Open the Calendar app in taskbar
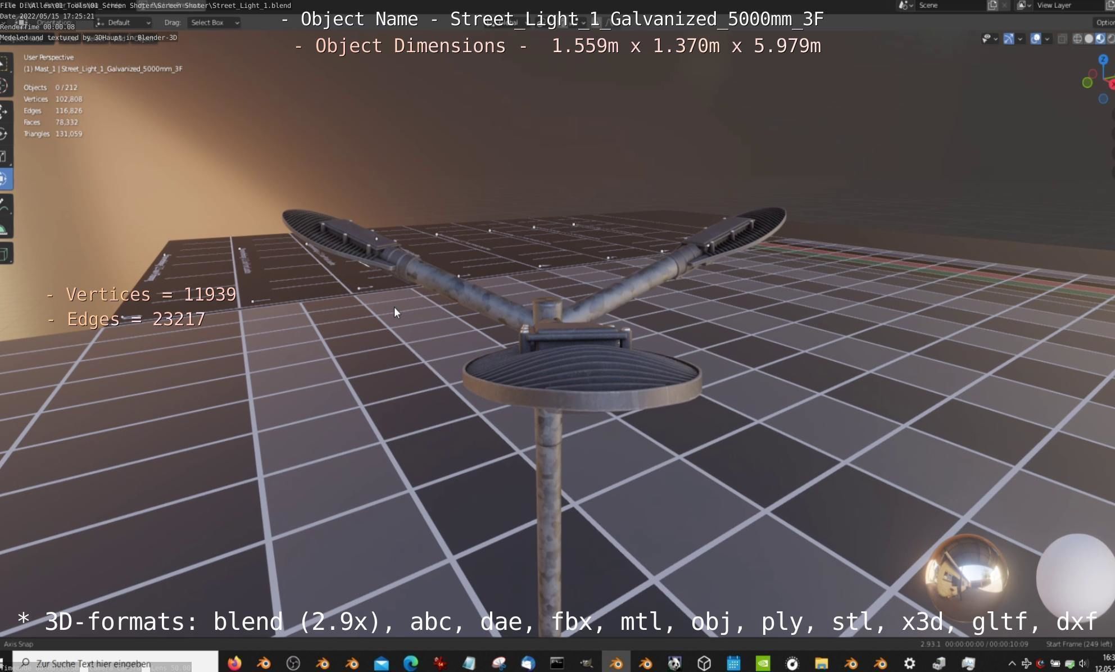The image size is (1115, 672). tap(733, 664)
